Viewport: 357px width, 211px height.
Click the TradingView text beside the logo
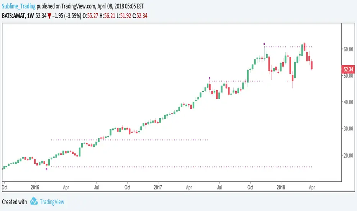tap(52, 202)
